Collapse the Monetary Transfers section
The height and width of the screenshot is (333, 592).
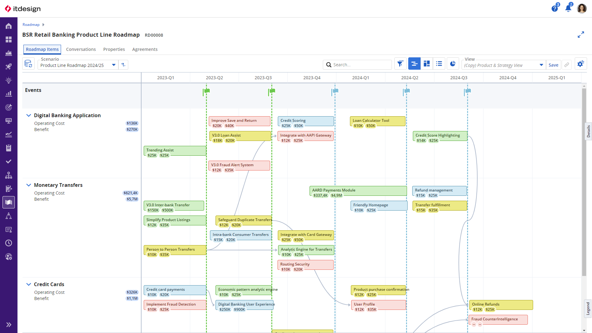(28, 185)
